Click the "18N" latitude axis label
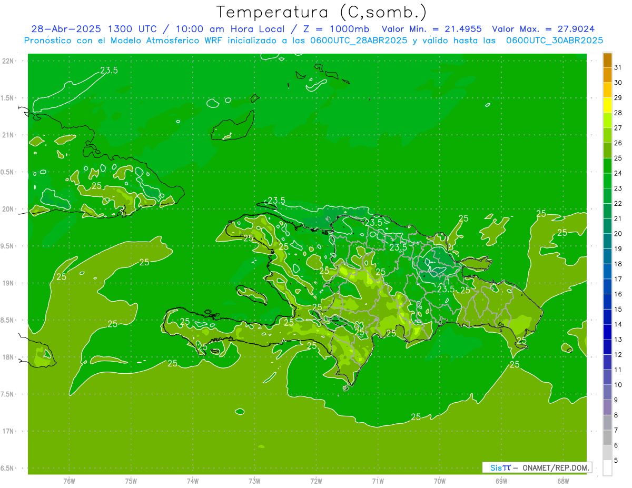 pos(8,357)
